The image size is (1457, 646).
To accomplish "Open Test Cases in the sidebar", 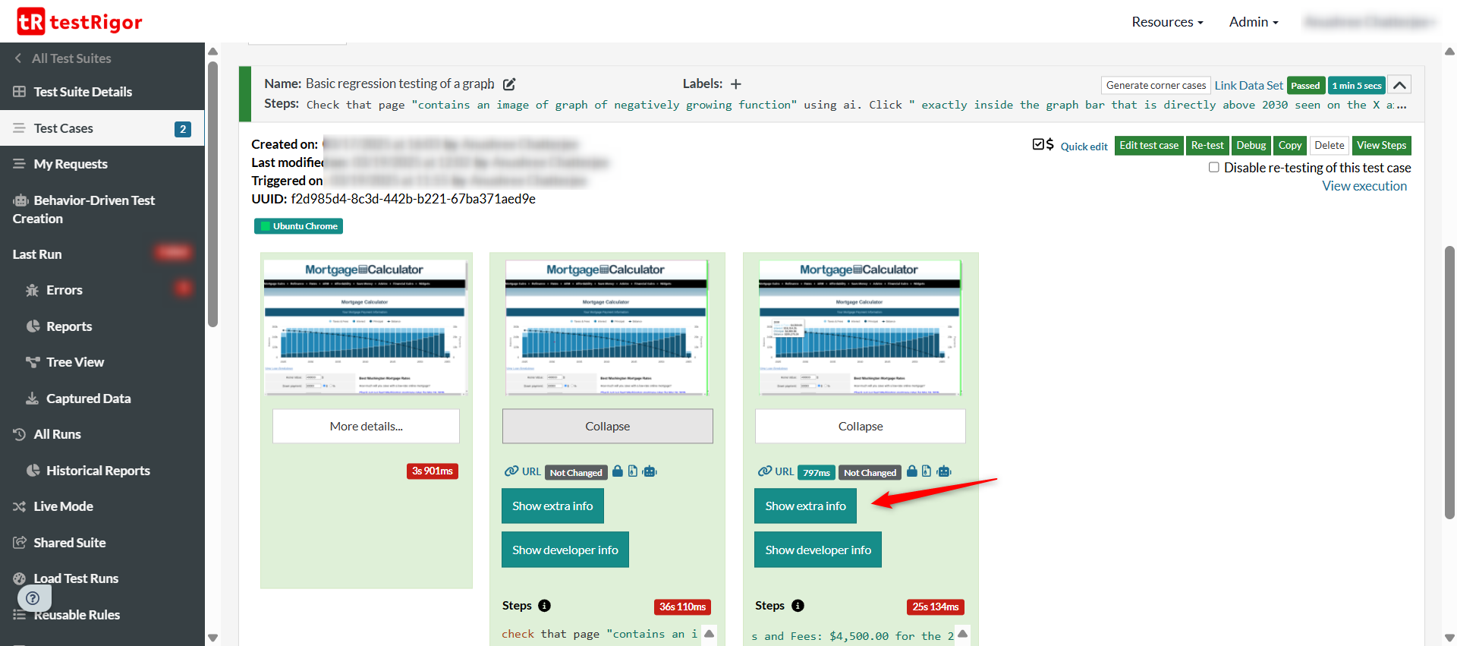I will click(x=64, y=128).
